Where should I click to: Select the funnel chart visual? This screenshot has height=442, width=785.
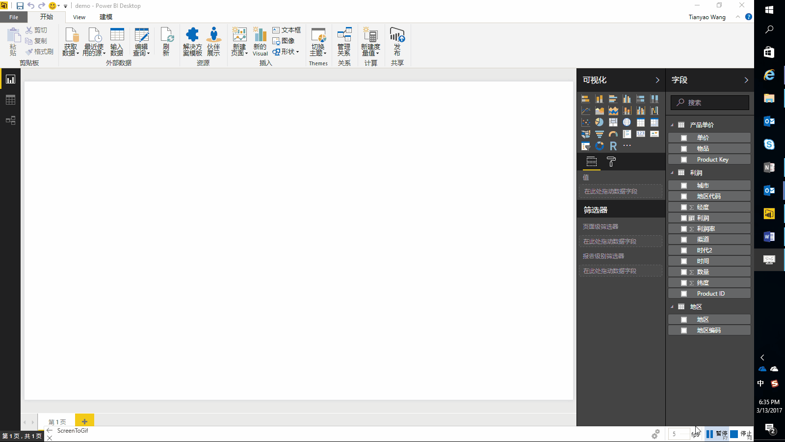click(x=599, y=134)
